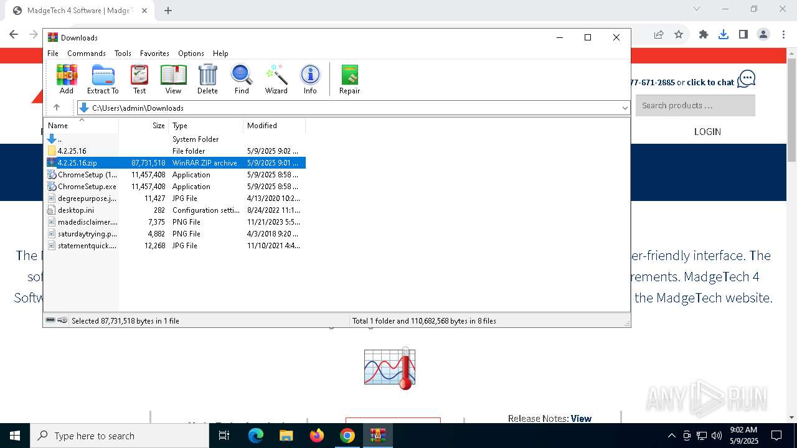Image resolution: width=797 pixels, height=448 pixels.
Task: Click the Delete trash can icon
Action: (x=207, y=79)
